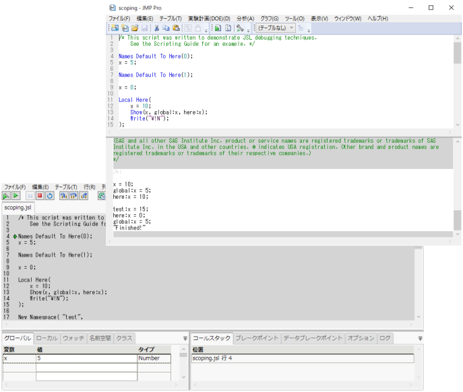The width and height of the screenshot is (463, 392).
Task: Open the (テーブルなし) table dropdown
Action: click(x=276, y=28)
